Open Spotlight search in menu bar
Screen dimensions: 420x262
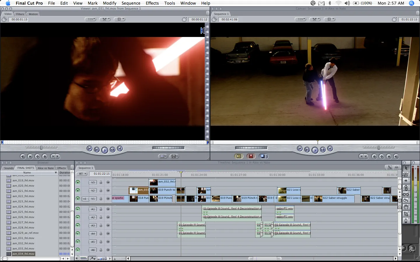[x=412, y=3]
